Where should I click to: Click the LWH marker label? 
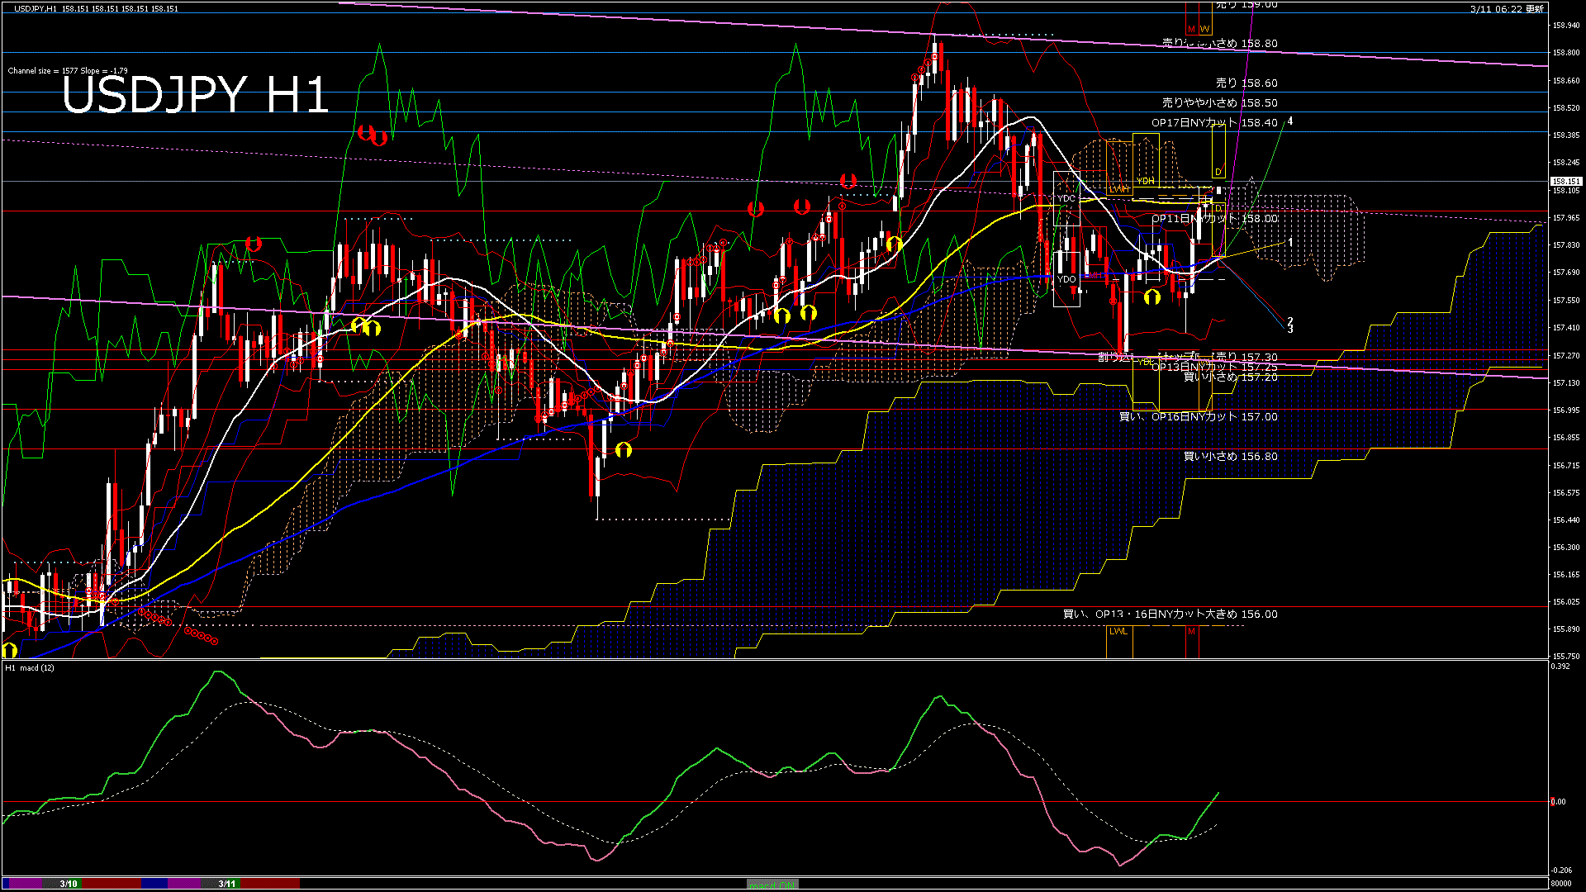(1118, 189)
